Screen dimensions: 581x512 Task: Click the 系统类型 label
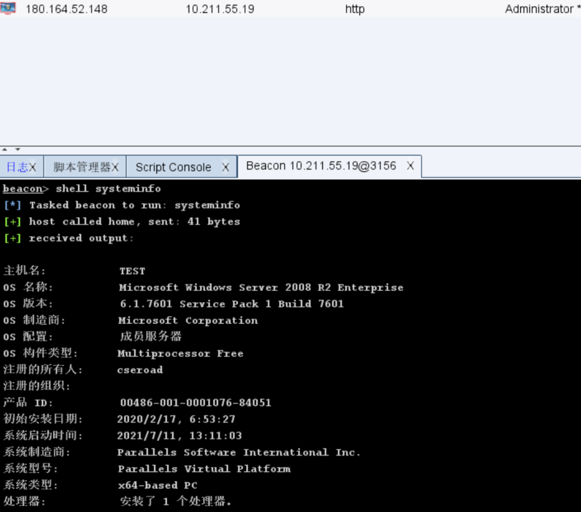click(x=31, y=485)
